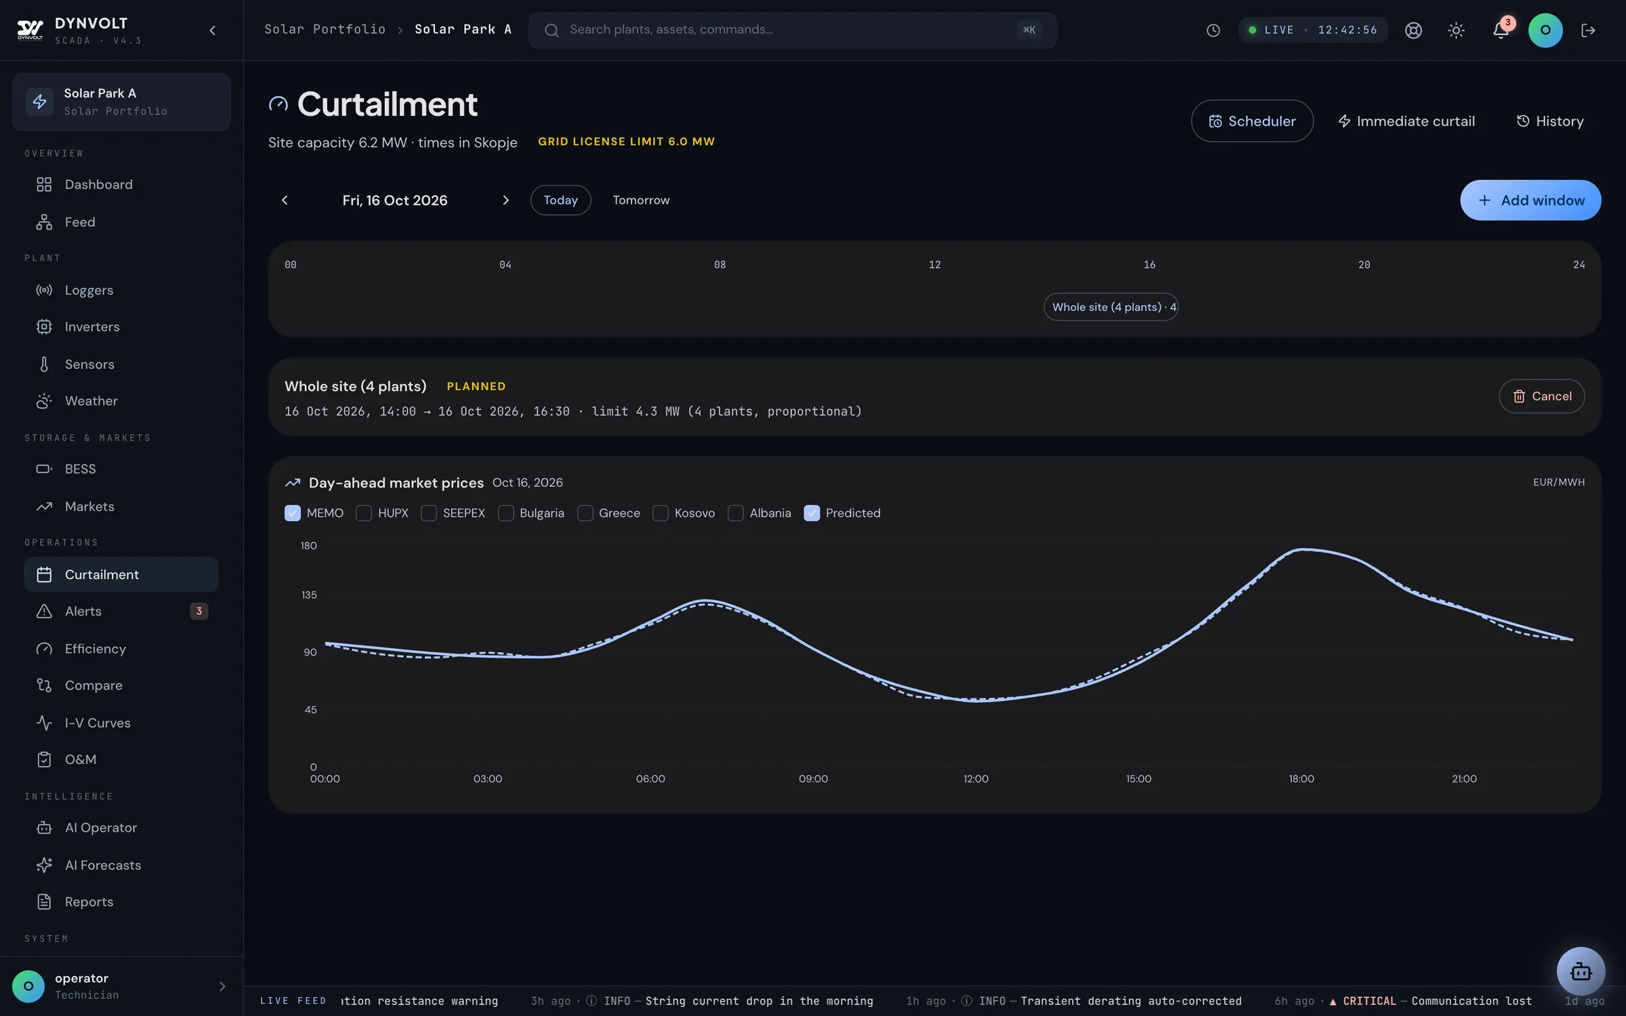The height and width of the screenshot is (1016, 1626).
Task: Open notifications bell with 3 badge
Action: pos(1501,30)
